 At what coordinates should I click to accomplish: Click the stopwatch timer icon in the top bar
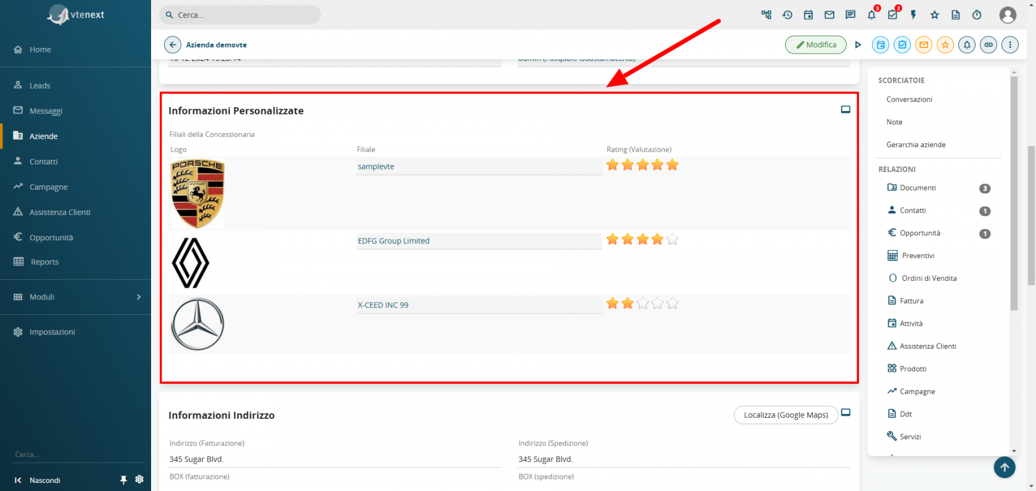[977, 15]
